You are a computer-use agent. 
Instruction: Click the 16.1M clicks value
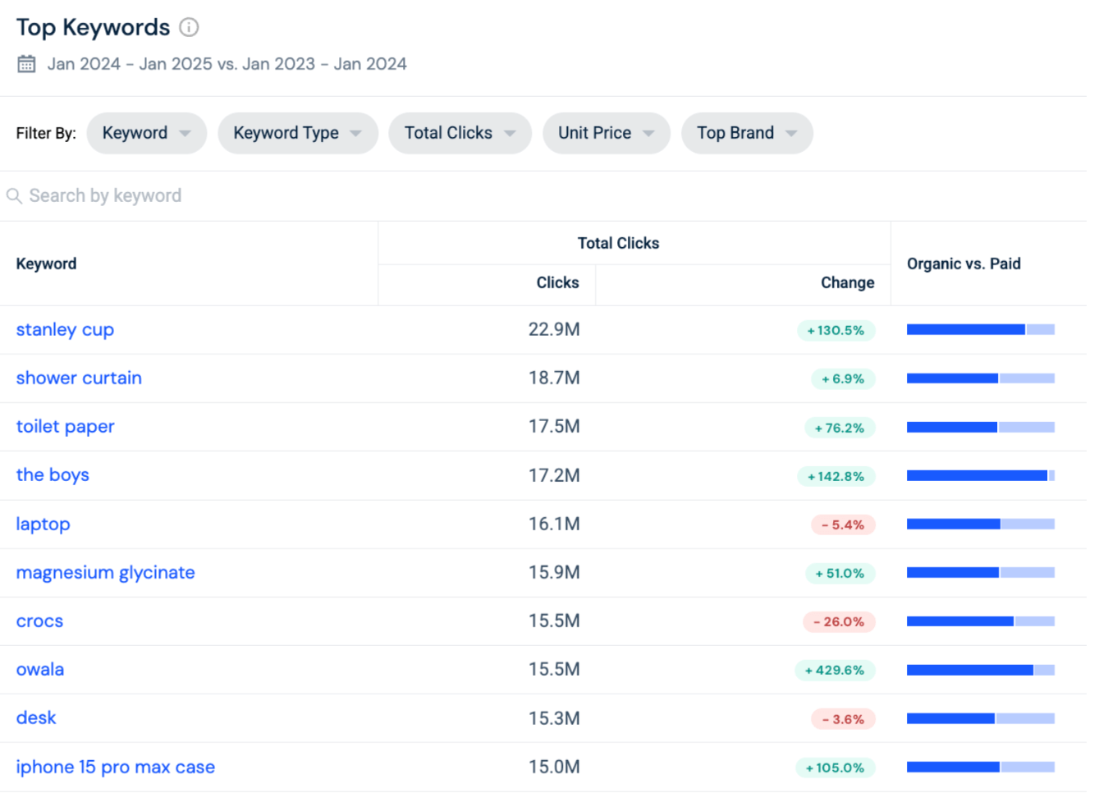[554, 524]
